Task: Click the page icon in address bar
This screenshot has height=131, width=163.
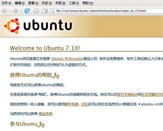Action: tap(53, 11)
